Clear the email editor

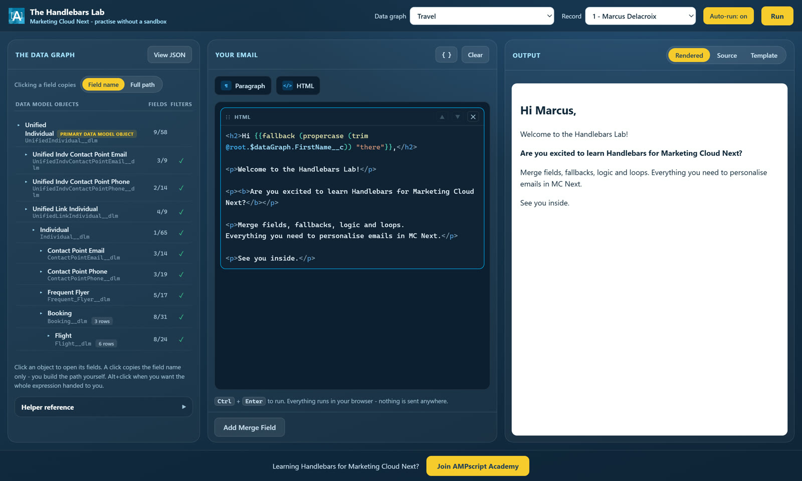pos(475,55)
